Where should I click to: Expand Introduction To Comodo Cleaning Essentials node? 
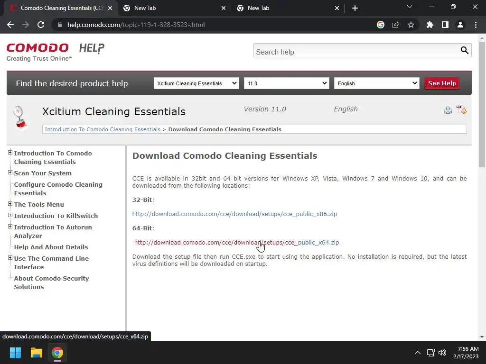click(10, 152)
